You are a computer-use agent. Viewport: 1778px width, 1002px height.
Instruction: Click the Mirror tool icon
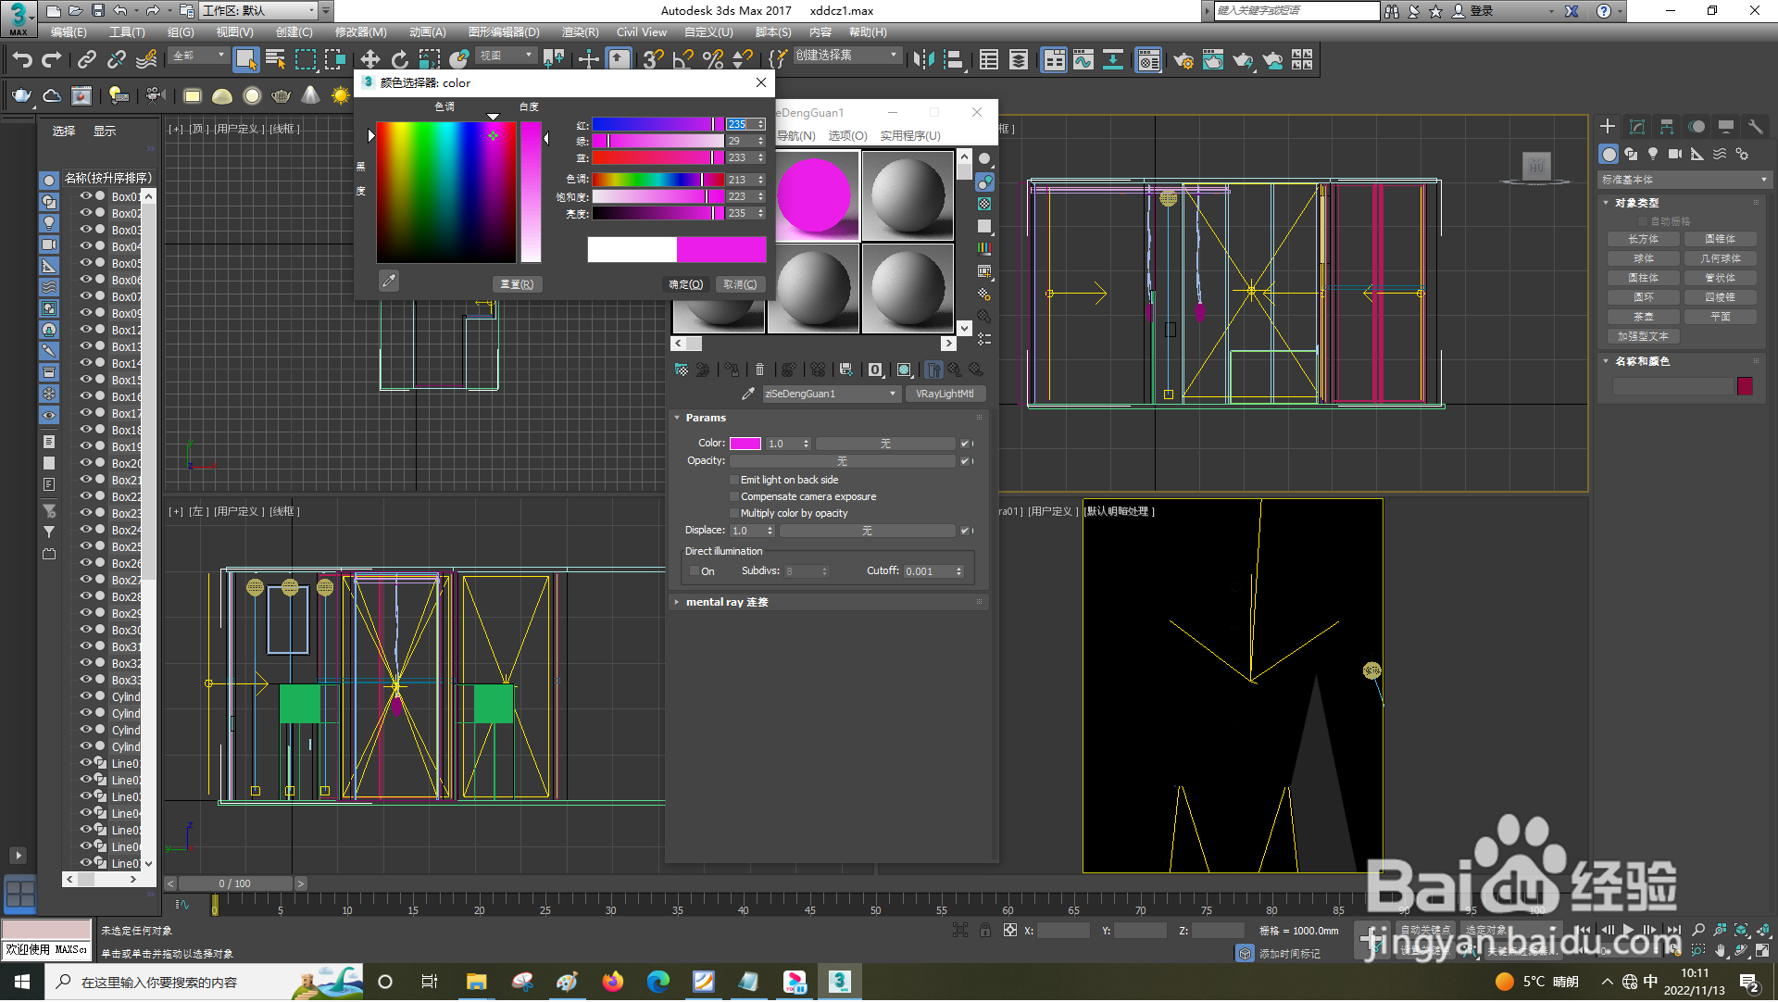click(x=923, y=60)
